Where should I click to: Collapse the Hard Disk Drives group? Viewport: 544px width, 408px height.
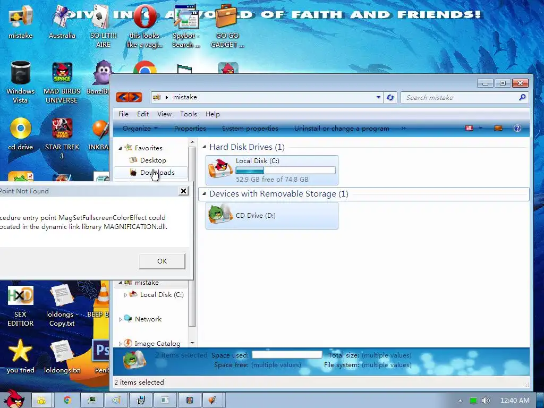[204, 147]
